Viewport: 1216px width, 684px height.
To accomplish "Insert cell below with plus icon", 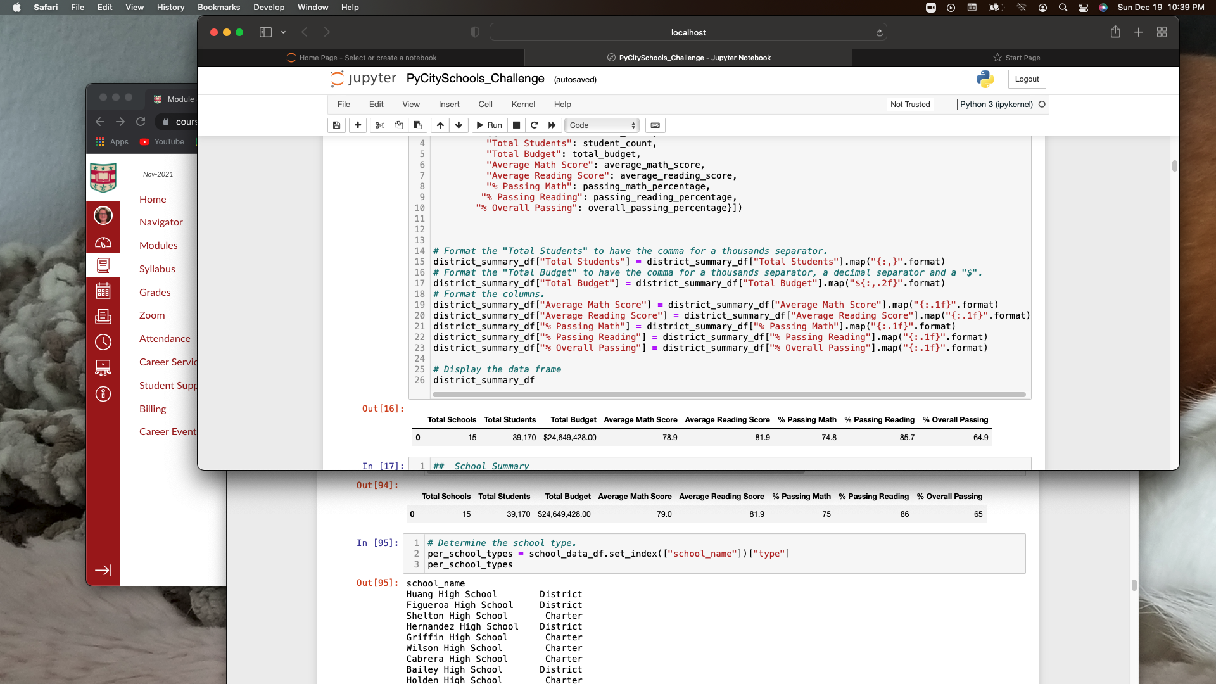I will click(x=358, y=125).
